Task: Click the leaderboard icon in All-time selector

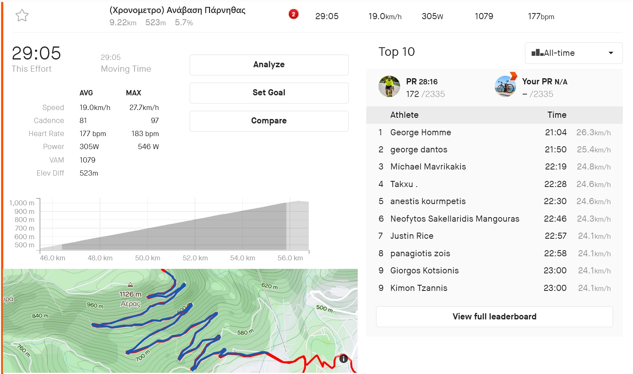Action: click(x=537, y=53)
